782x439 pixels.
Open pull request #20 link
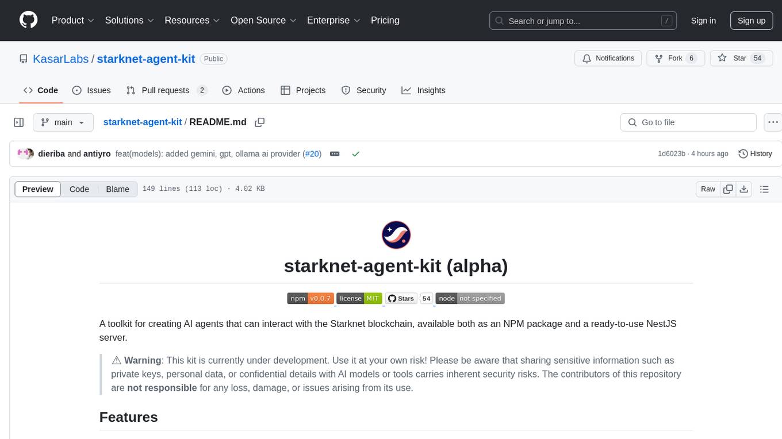pos(312,154)
